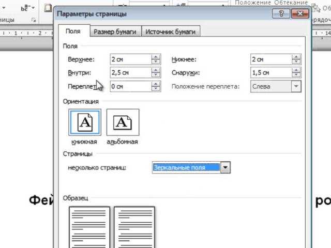Click the Верхнее margin input field
Image resolution: width=331 pixels, height=248 pixels.
point(130,59)
